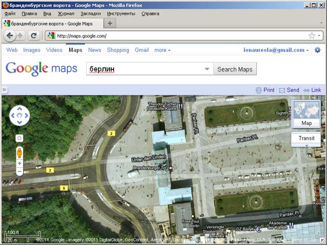Screen dimensions: 327x245
Task: Expand the 'more' Google services dropdown
Action: click(x=162, y=50)
